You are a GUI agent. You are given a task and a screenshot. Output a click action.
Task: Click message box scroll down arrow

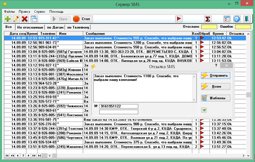click(194, 100)
